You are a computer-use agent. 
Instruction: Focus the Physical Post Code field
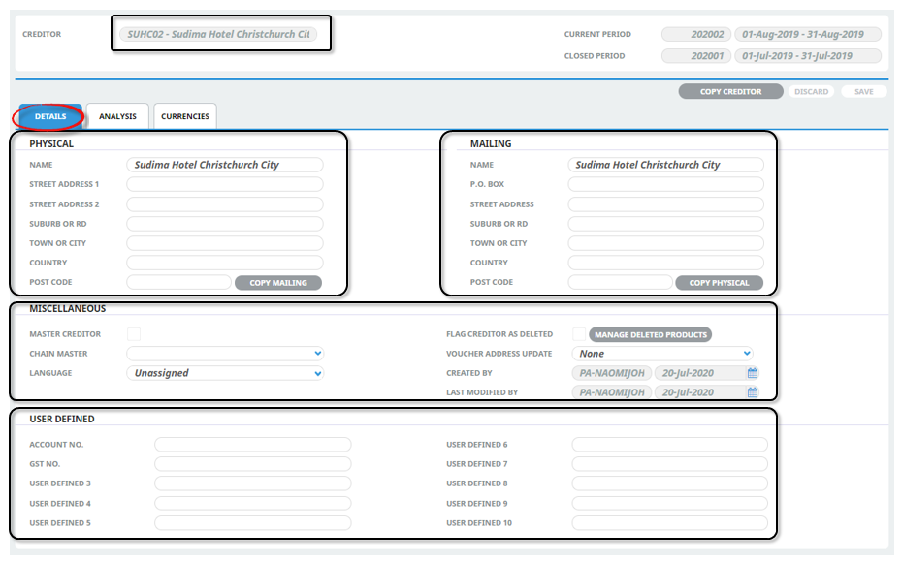(178, 282)
